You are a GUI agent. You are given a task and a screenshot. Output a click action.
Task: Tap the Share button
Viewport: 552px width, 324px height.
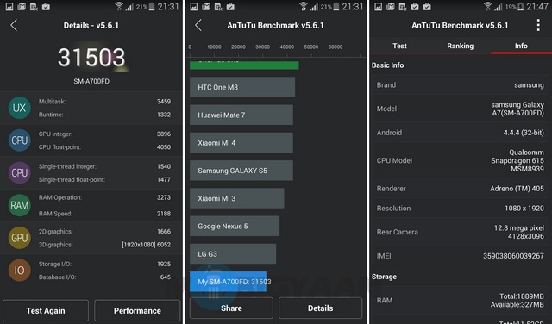[x=231, y=308]
